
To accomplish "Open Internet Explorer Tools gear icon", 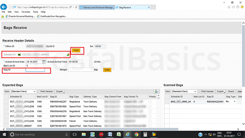I will coord(238,7).
